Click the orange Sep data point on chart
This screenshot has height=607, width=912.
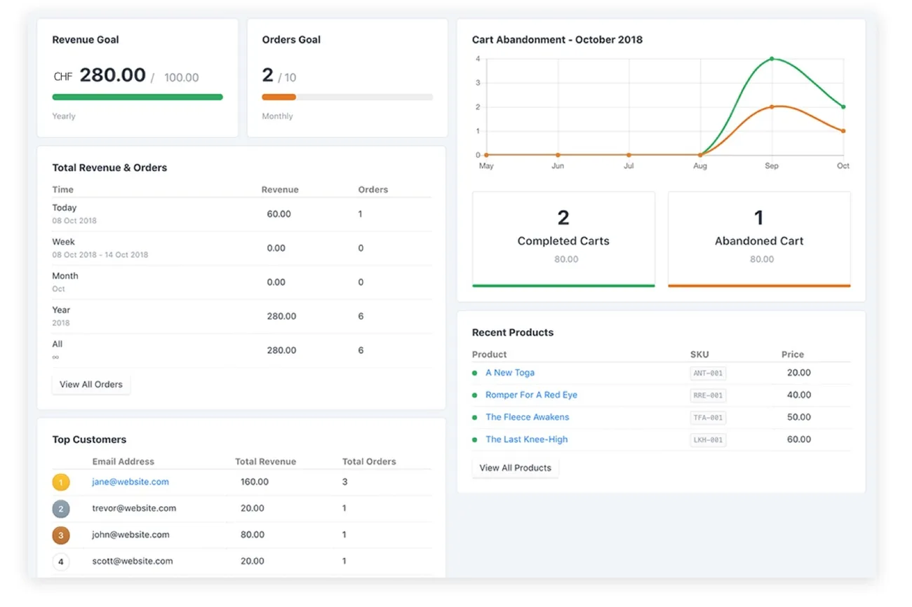772,107
